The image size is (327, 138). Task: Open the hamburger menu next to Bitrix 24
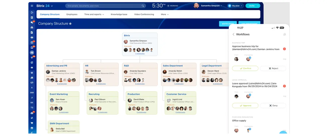coord(32,6)
